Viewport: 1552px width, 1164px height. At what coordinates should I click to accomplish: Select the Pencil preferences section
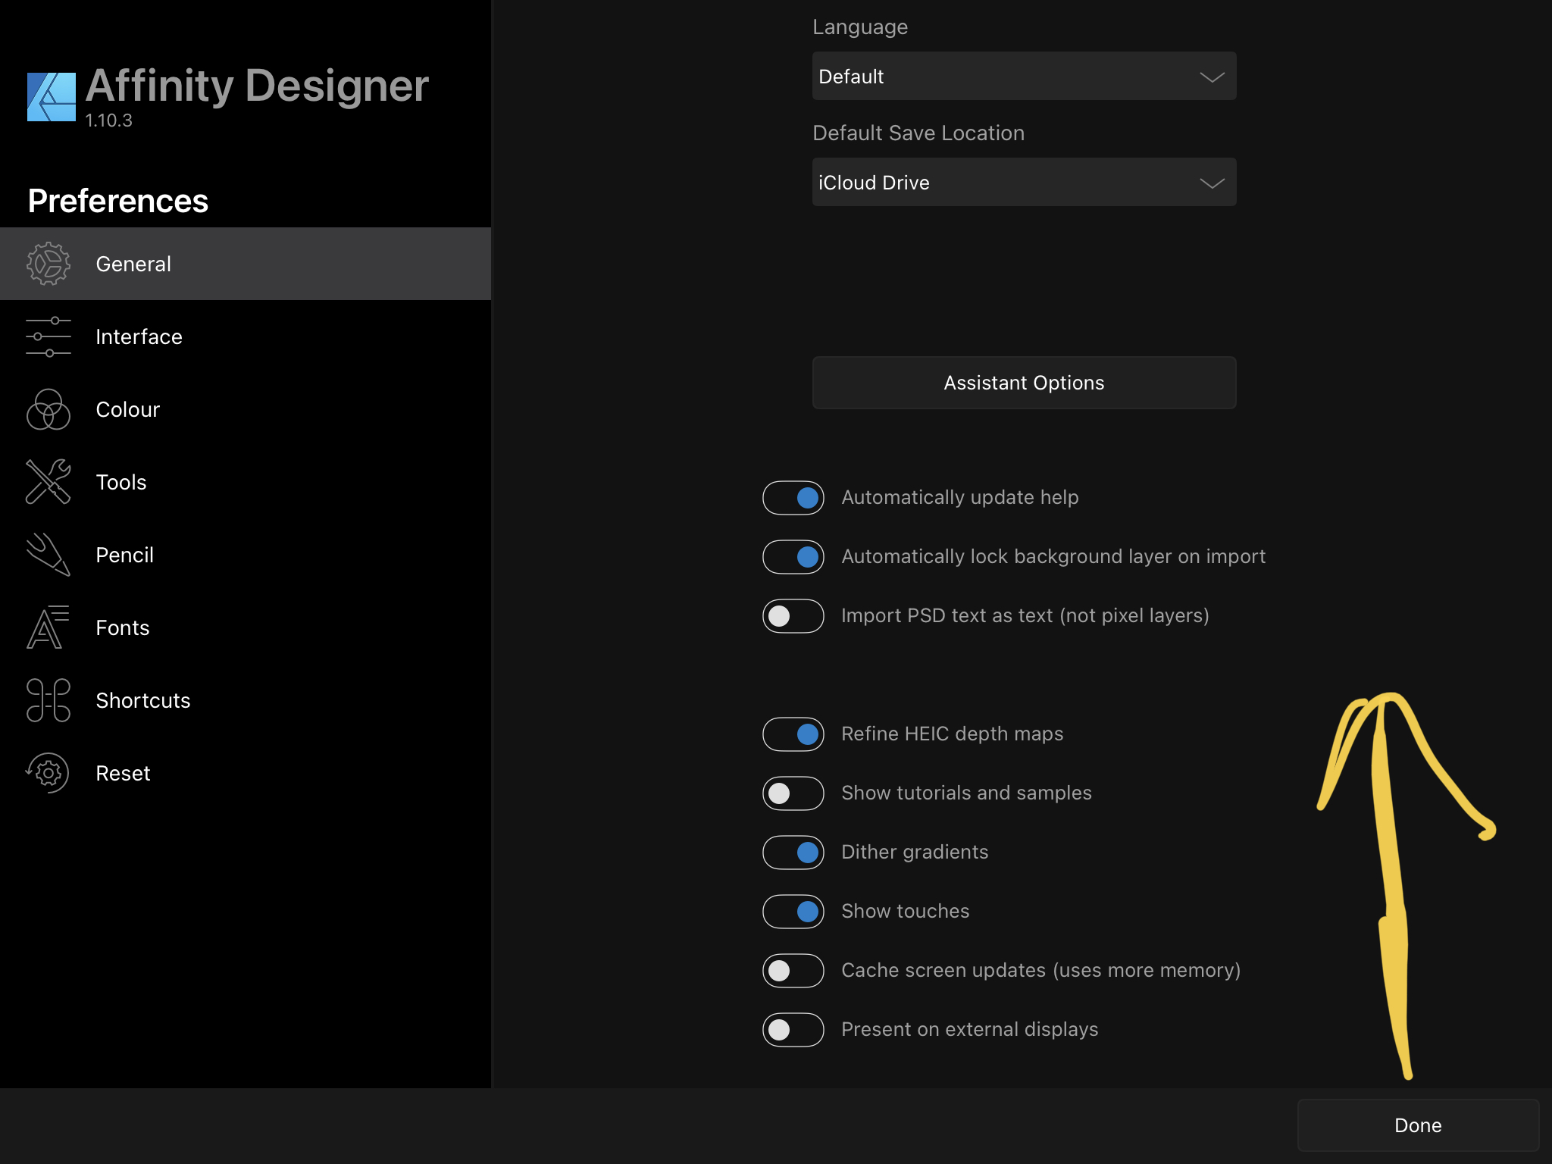tap(246, 555)
